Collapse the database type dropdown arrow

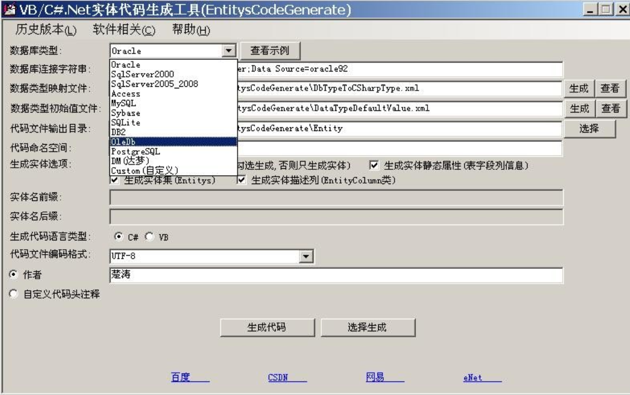[x=228, y=50]
